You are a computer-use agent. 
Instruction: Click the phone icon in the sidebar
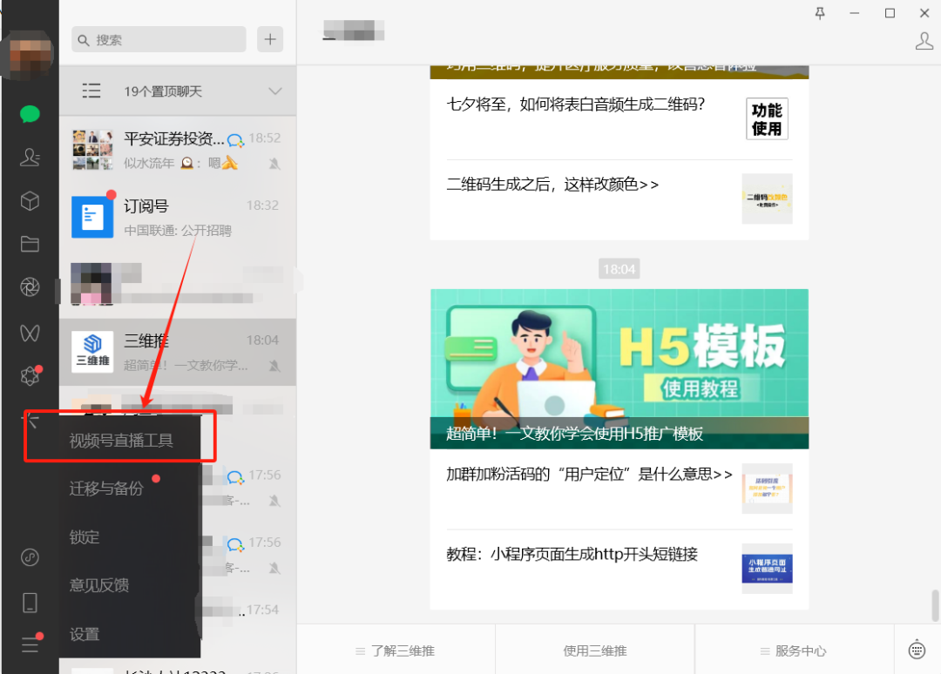(x=29, y=602)
